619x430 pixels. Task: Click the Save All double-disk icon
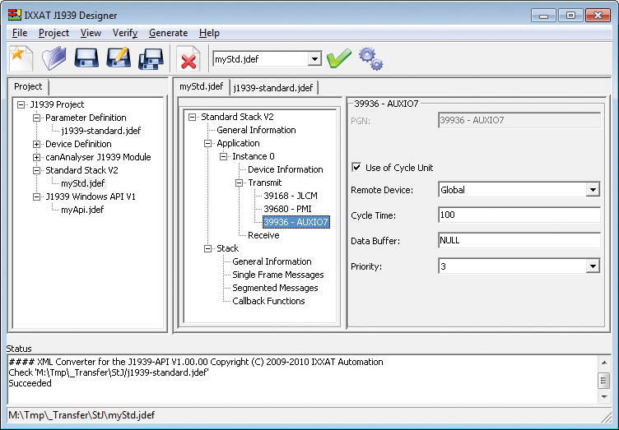click(151, 59)
